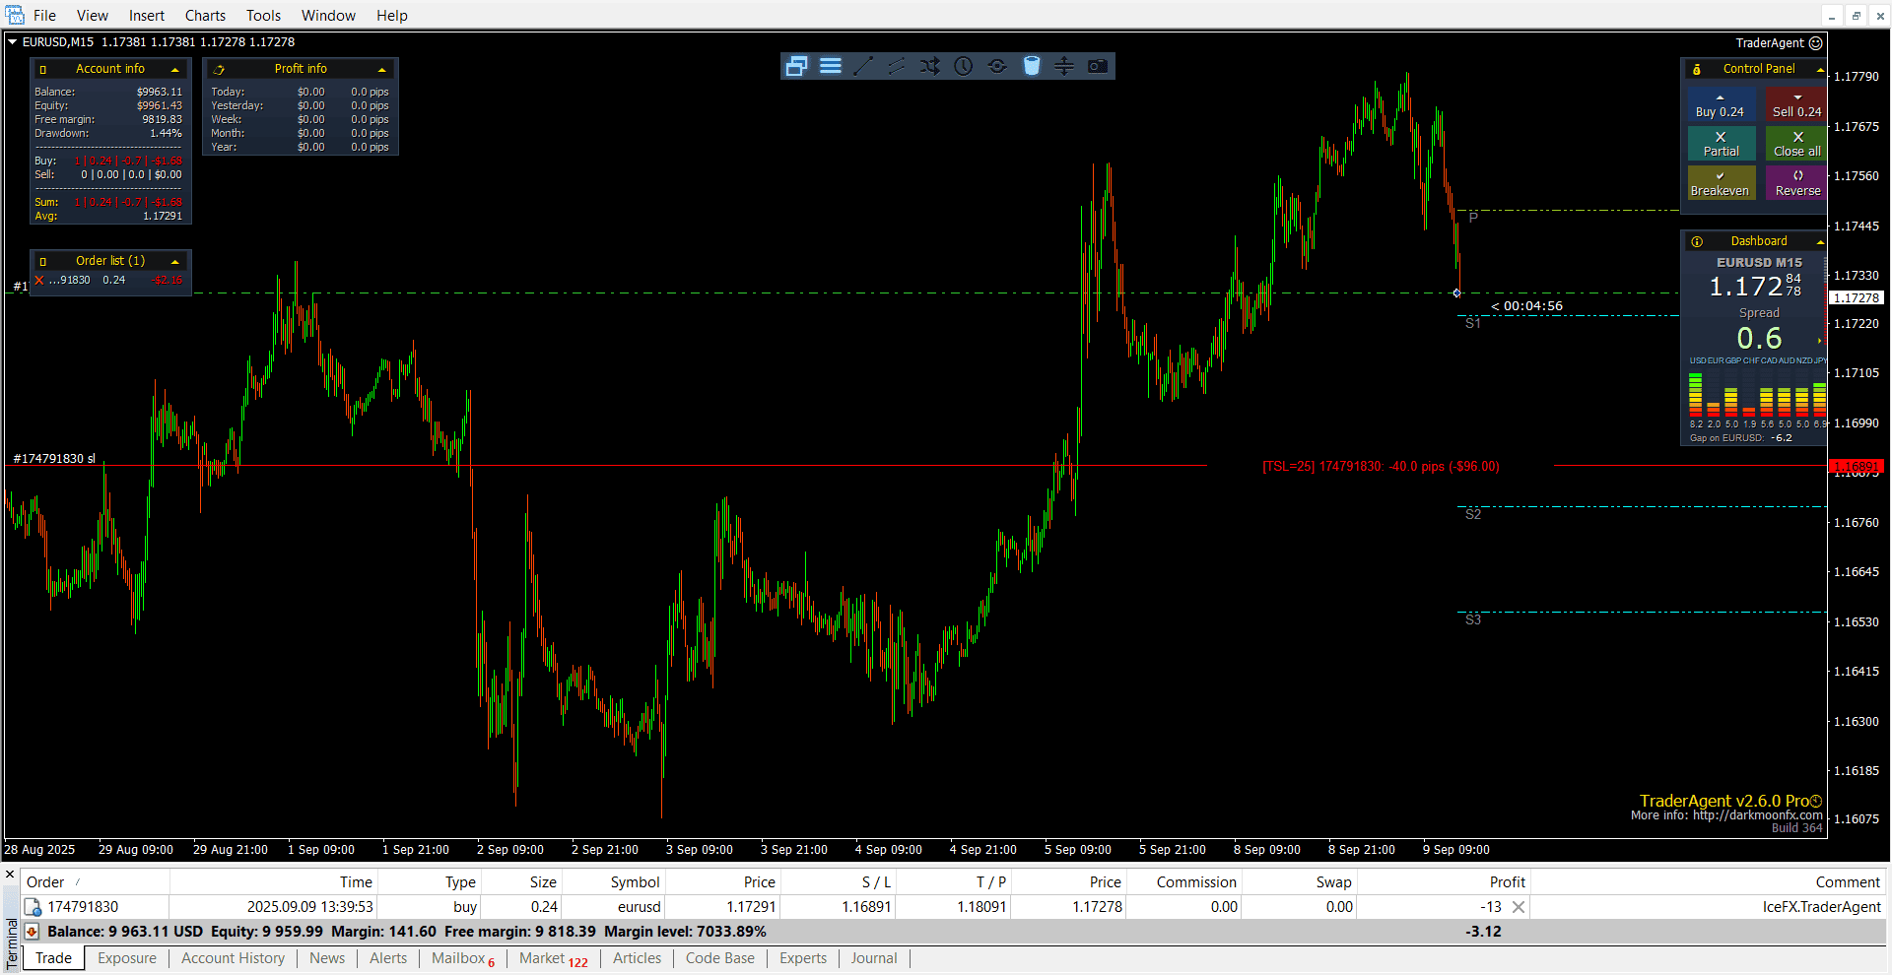The image size is (1892, 975).
Task: Click the cascading windows icon in toolbar
Action: 796,66
